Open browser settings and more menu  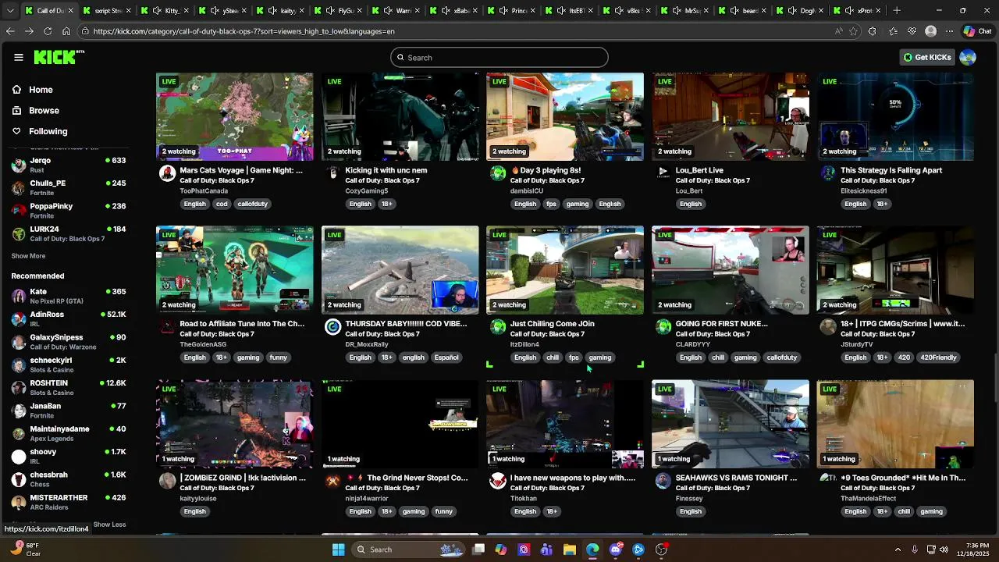[x=949, y=31]
